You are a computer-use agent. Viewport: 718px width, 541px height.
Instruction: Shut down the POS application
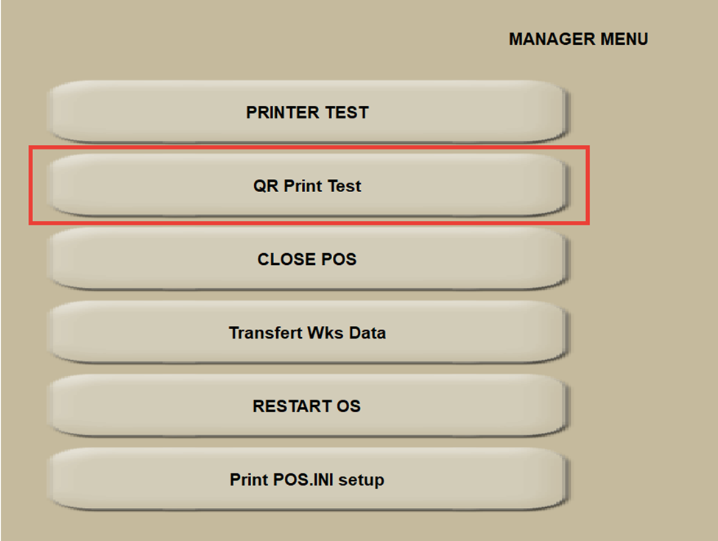307,259
